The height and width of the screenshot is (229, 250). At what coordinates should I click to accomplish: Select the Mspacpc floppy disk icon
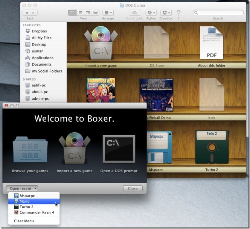[159, 147]
